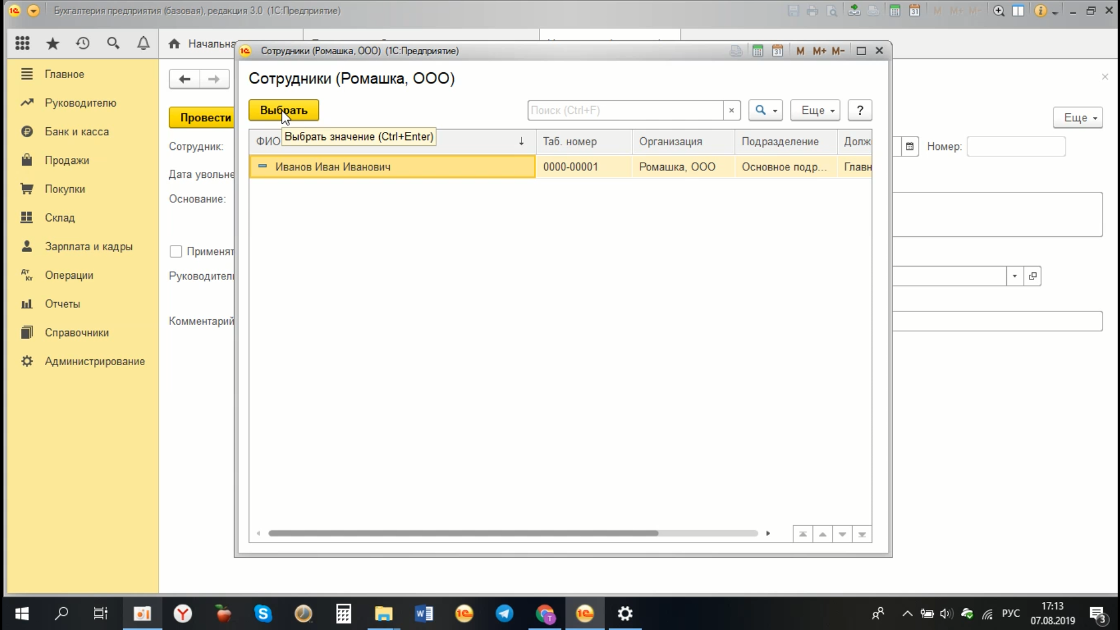Screen dimensions: 1120x630
Task: Open date picker calendar icon in document
Action: (909, 146)
